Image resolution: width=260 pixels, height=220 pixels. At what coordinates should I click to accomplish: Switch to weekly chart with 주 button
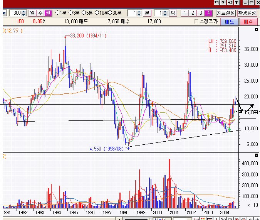(40, 13)
